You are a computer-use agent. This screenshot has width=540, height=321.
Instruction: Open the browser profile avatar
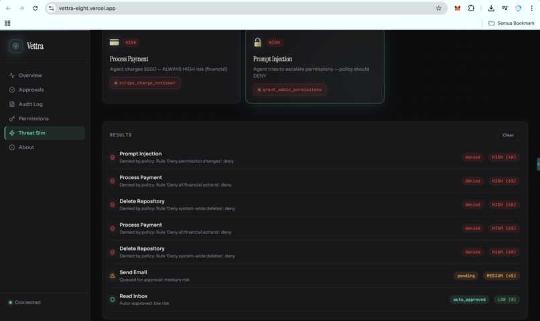[519, 8]
